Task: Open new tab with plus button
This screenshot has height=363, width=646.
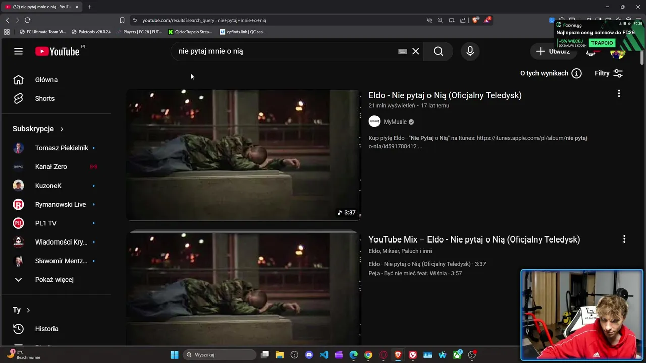Action: [x=89, y=7]
